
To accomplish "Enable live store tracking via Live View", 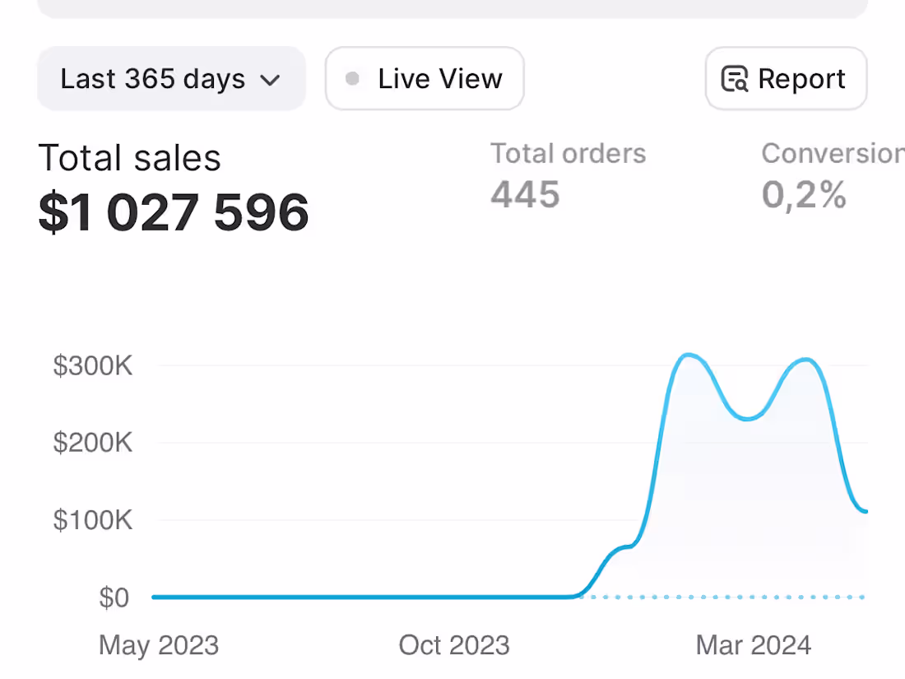I will click(425, 78).
